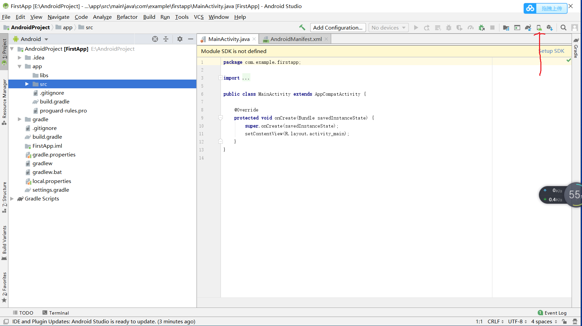Open the No devices dropdown
Screen dimensions: 582x326
pyautogui.click(x=388, y=28)
